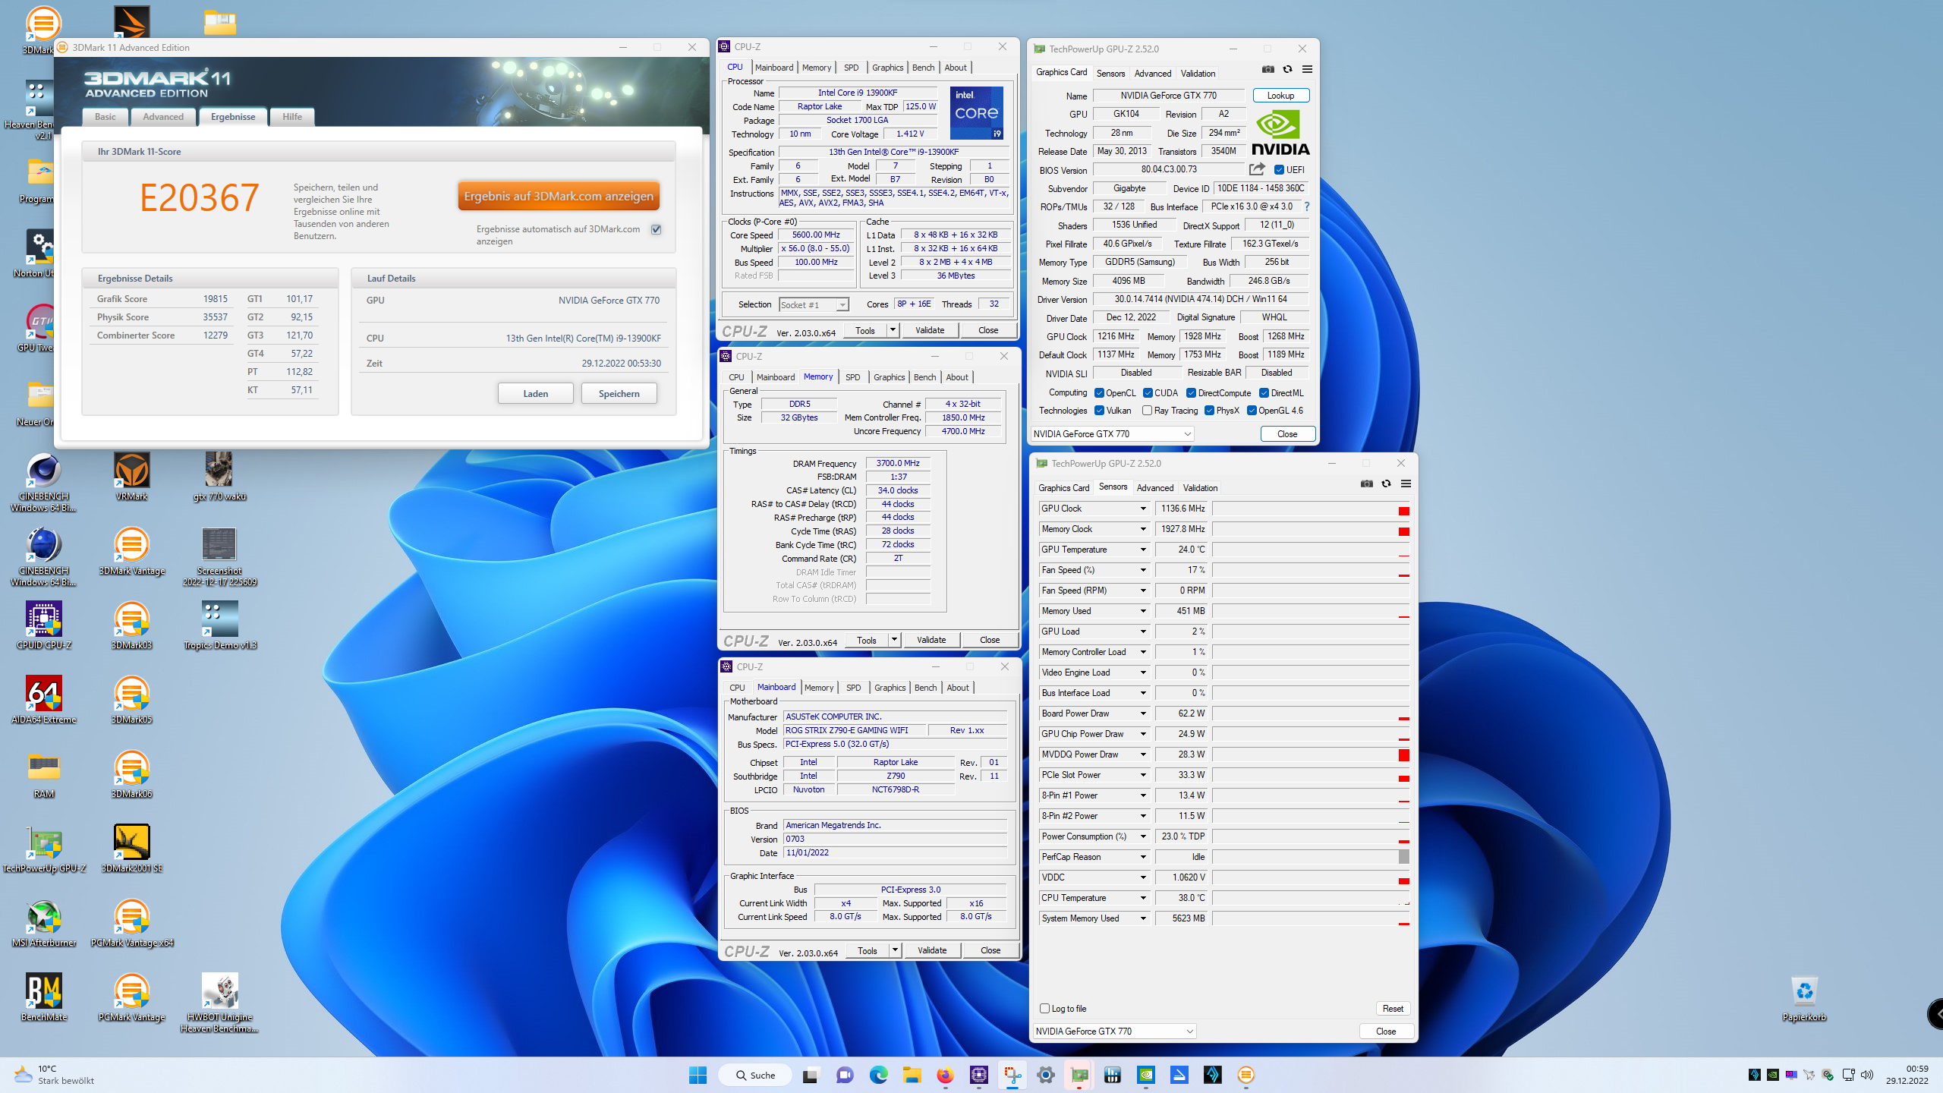Toggle the Vulkan checkbox in GPU-Z
This screenshot has width=1943, height=1093.
pos(1099,411)
